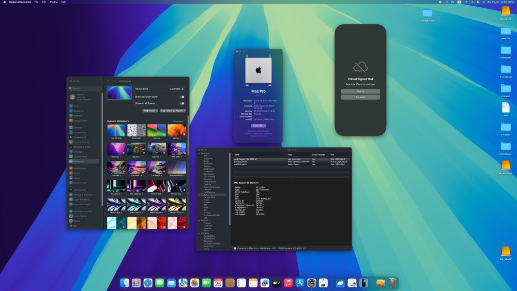Select AMD Radeon RX 6900 XT row

point(292,159)
